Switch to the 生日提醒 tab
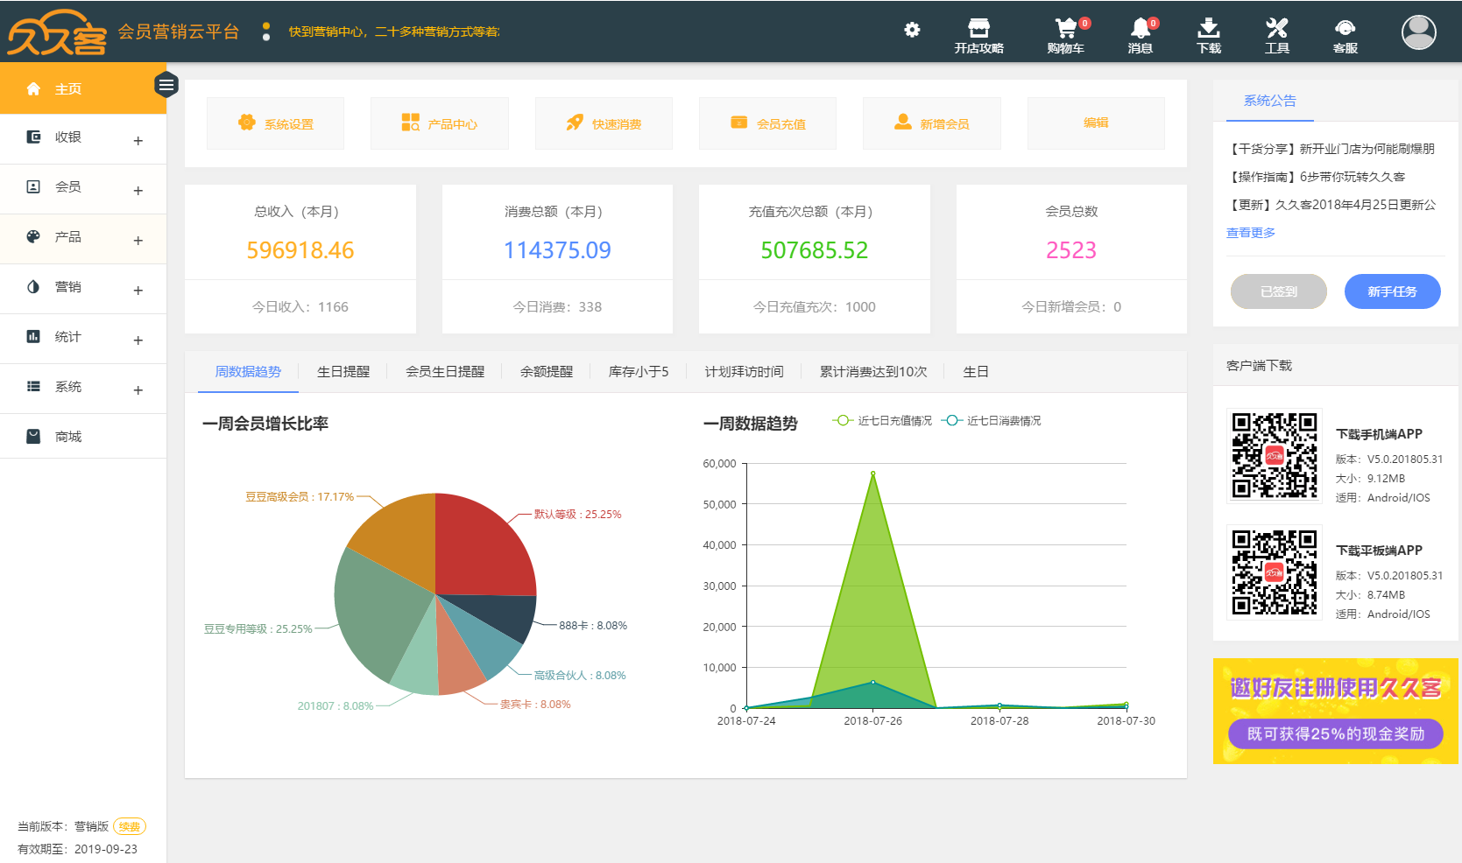This screenshot has width=1462, height=863. tap(343, 372)
